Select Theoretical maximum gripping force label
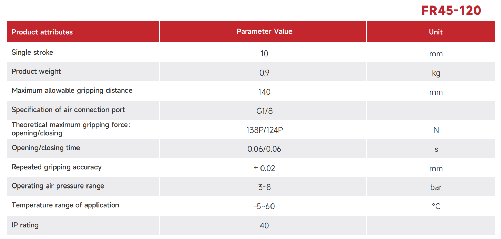 click(x=71, y=129)
